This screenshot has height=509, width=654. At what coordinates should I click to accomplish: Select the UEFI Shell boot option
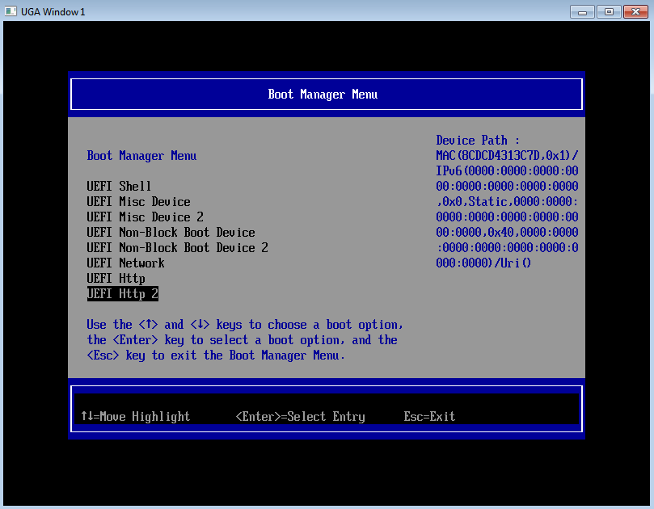pyautogui.click(x=119, y=187)
